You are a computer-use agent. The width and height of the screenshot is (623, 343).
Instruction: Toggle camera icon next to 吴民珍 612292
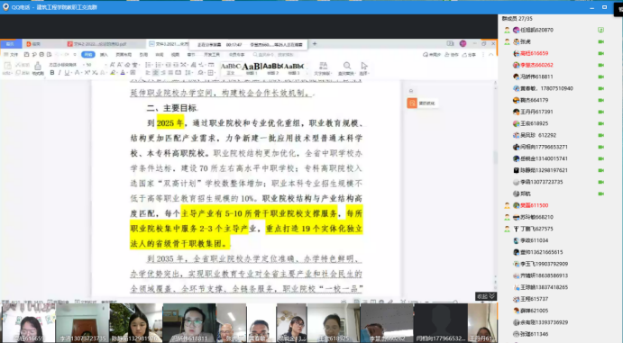coord(600,135)
